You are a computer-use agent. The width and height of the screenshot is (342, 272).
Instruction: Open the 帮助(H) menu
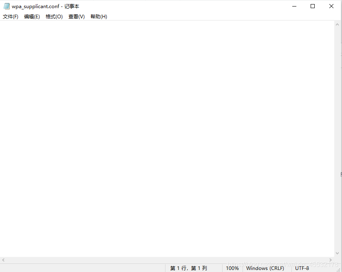pyautogui.click(x=99, y=17)
